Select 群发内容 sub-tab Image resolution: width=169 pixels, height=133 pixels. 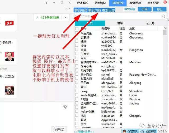[x=95, y=10]
